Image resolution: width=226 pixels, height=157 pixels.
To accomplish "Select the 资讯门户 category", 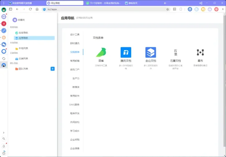I will click(x=75, y=70).
